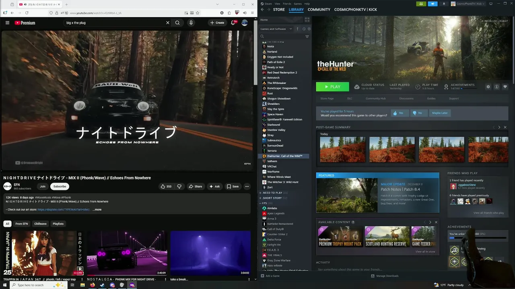The height and width of the screenshot is (289, 515).
Task: Dislike the Night Drive video
Action: 179,186
